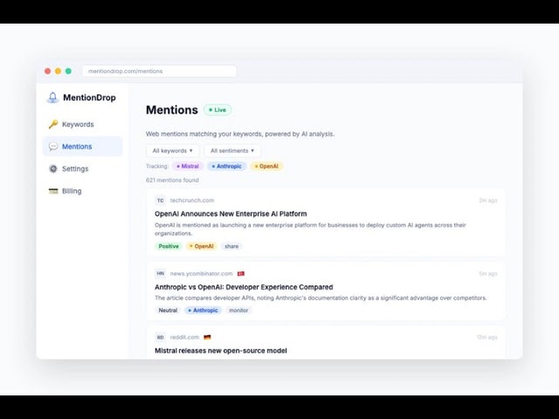Open the Keywords page in sidebar
Viewport: 559px width, 419px height.
[82, 124]
